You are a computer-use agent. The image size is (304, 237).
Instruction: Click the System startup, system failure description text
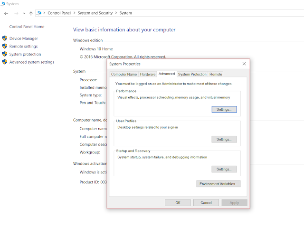pos(162,157)
